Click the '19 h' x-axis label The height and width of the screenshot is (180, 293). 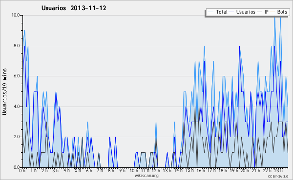coord(234,170)
